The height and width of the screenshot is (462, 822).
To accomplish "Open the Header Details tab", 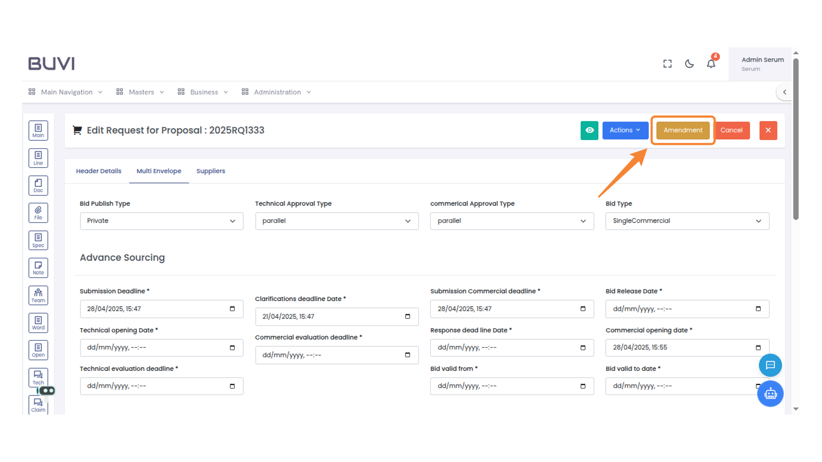I will 98,171.
